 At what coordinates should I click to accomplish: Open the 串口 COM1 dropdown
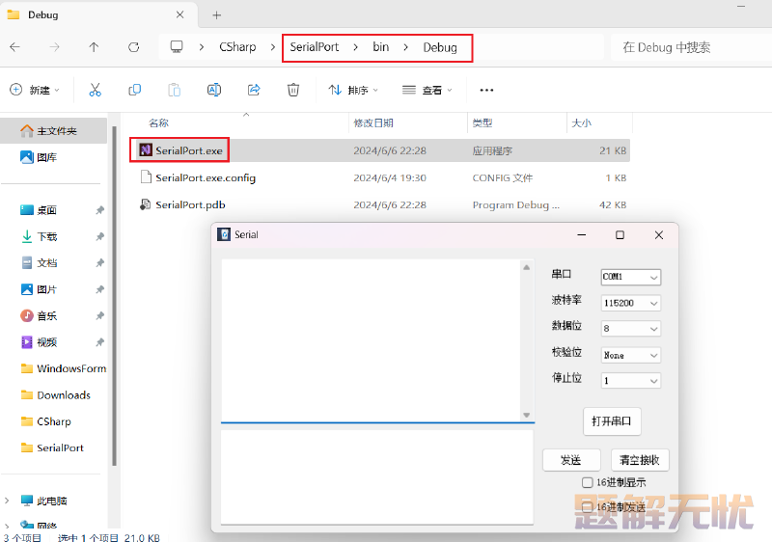631,277
